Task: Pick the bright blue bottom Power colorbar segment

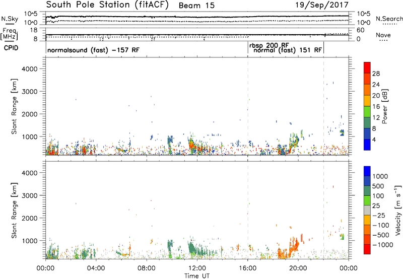Action: pyautogui.click(x=367, y=145)
